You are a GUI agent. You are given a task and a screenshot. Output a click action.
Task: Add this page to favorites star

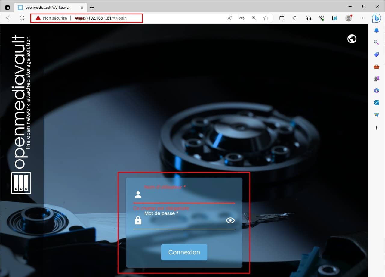coord(266,18)
